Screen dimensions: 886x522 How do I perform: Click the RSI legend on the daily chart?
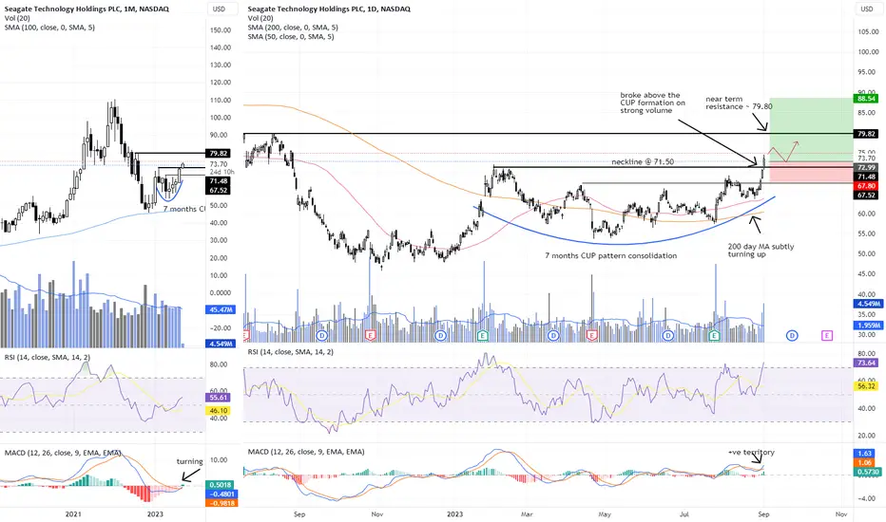[291, 351]
